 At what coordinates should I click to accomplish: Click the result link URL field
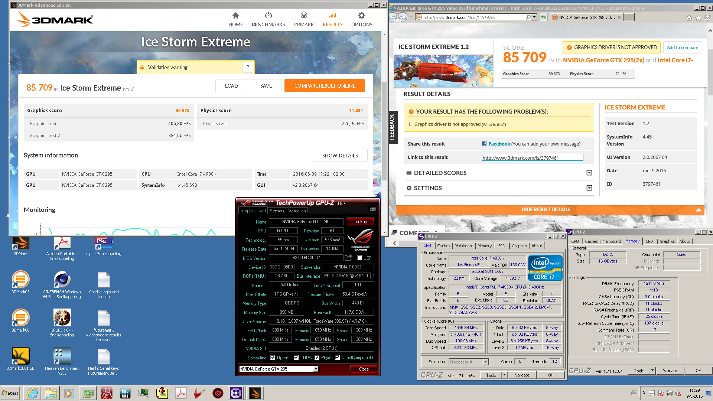pyautogui.click(x=533, y=158)
